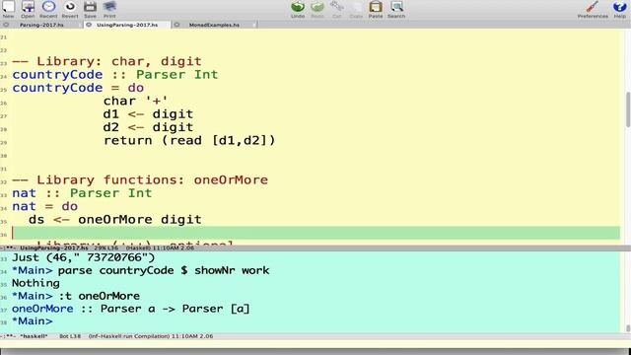Screen dimensions: 631x355
Task: Switch to the UsingParsing-2017.hs tab
Action: tap(127, 25)
